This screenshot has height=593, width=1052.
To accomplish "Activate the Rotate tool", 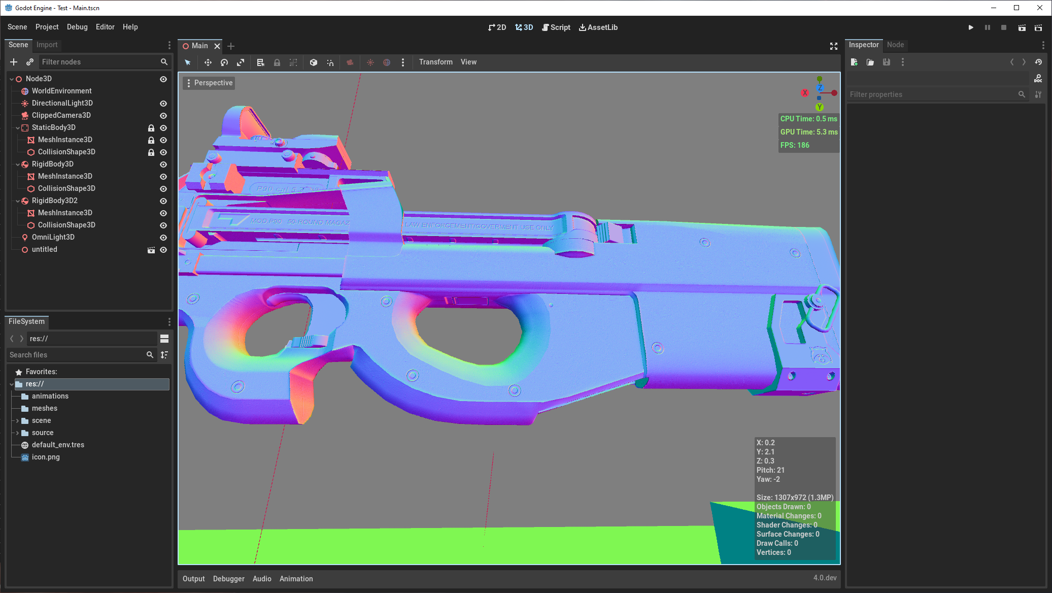I will [224, 62].
